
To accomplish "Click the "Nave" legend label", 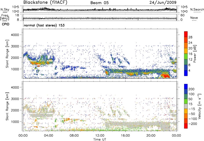I will [194, 18].
